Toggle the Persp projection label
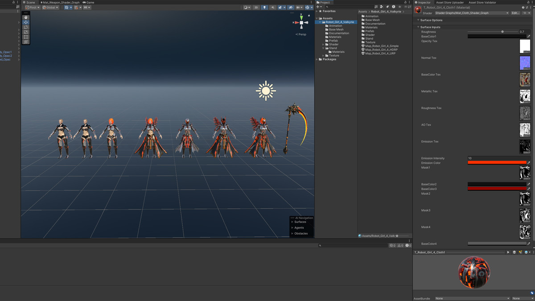Viewport: 535px width, 301px height. tap(301, 34)
